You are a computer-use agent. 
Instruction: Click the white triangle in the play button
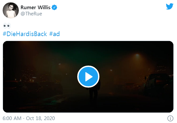89,77
